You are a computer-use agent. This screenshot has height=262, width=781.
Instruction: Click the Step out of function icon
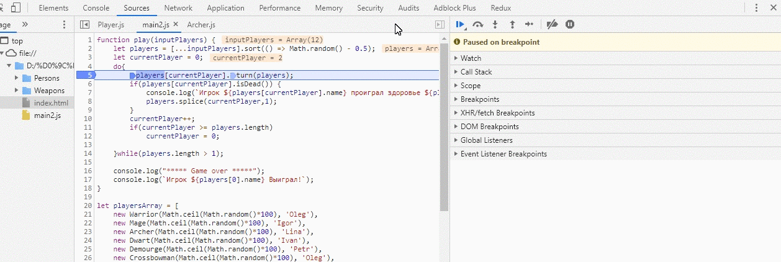click(512, 25)
